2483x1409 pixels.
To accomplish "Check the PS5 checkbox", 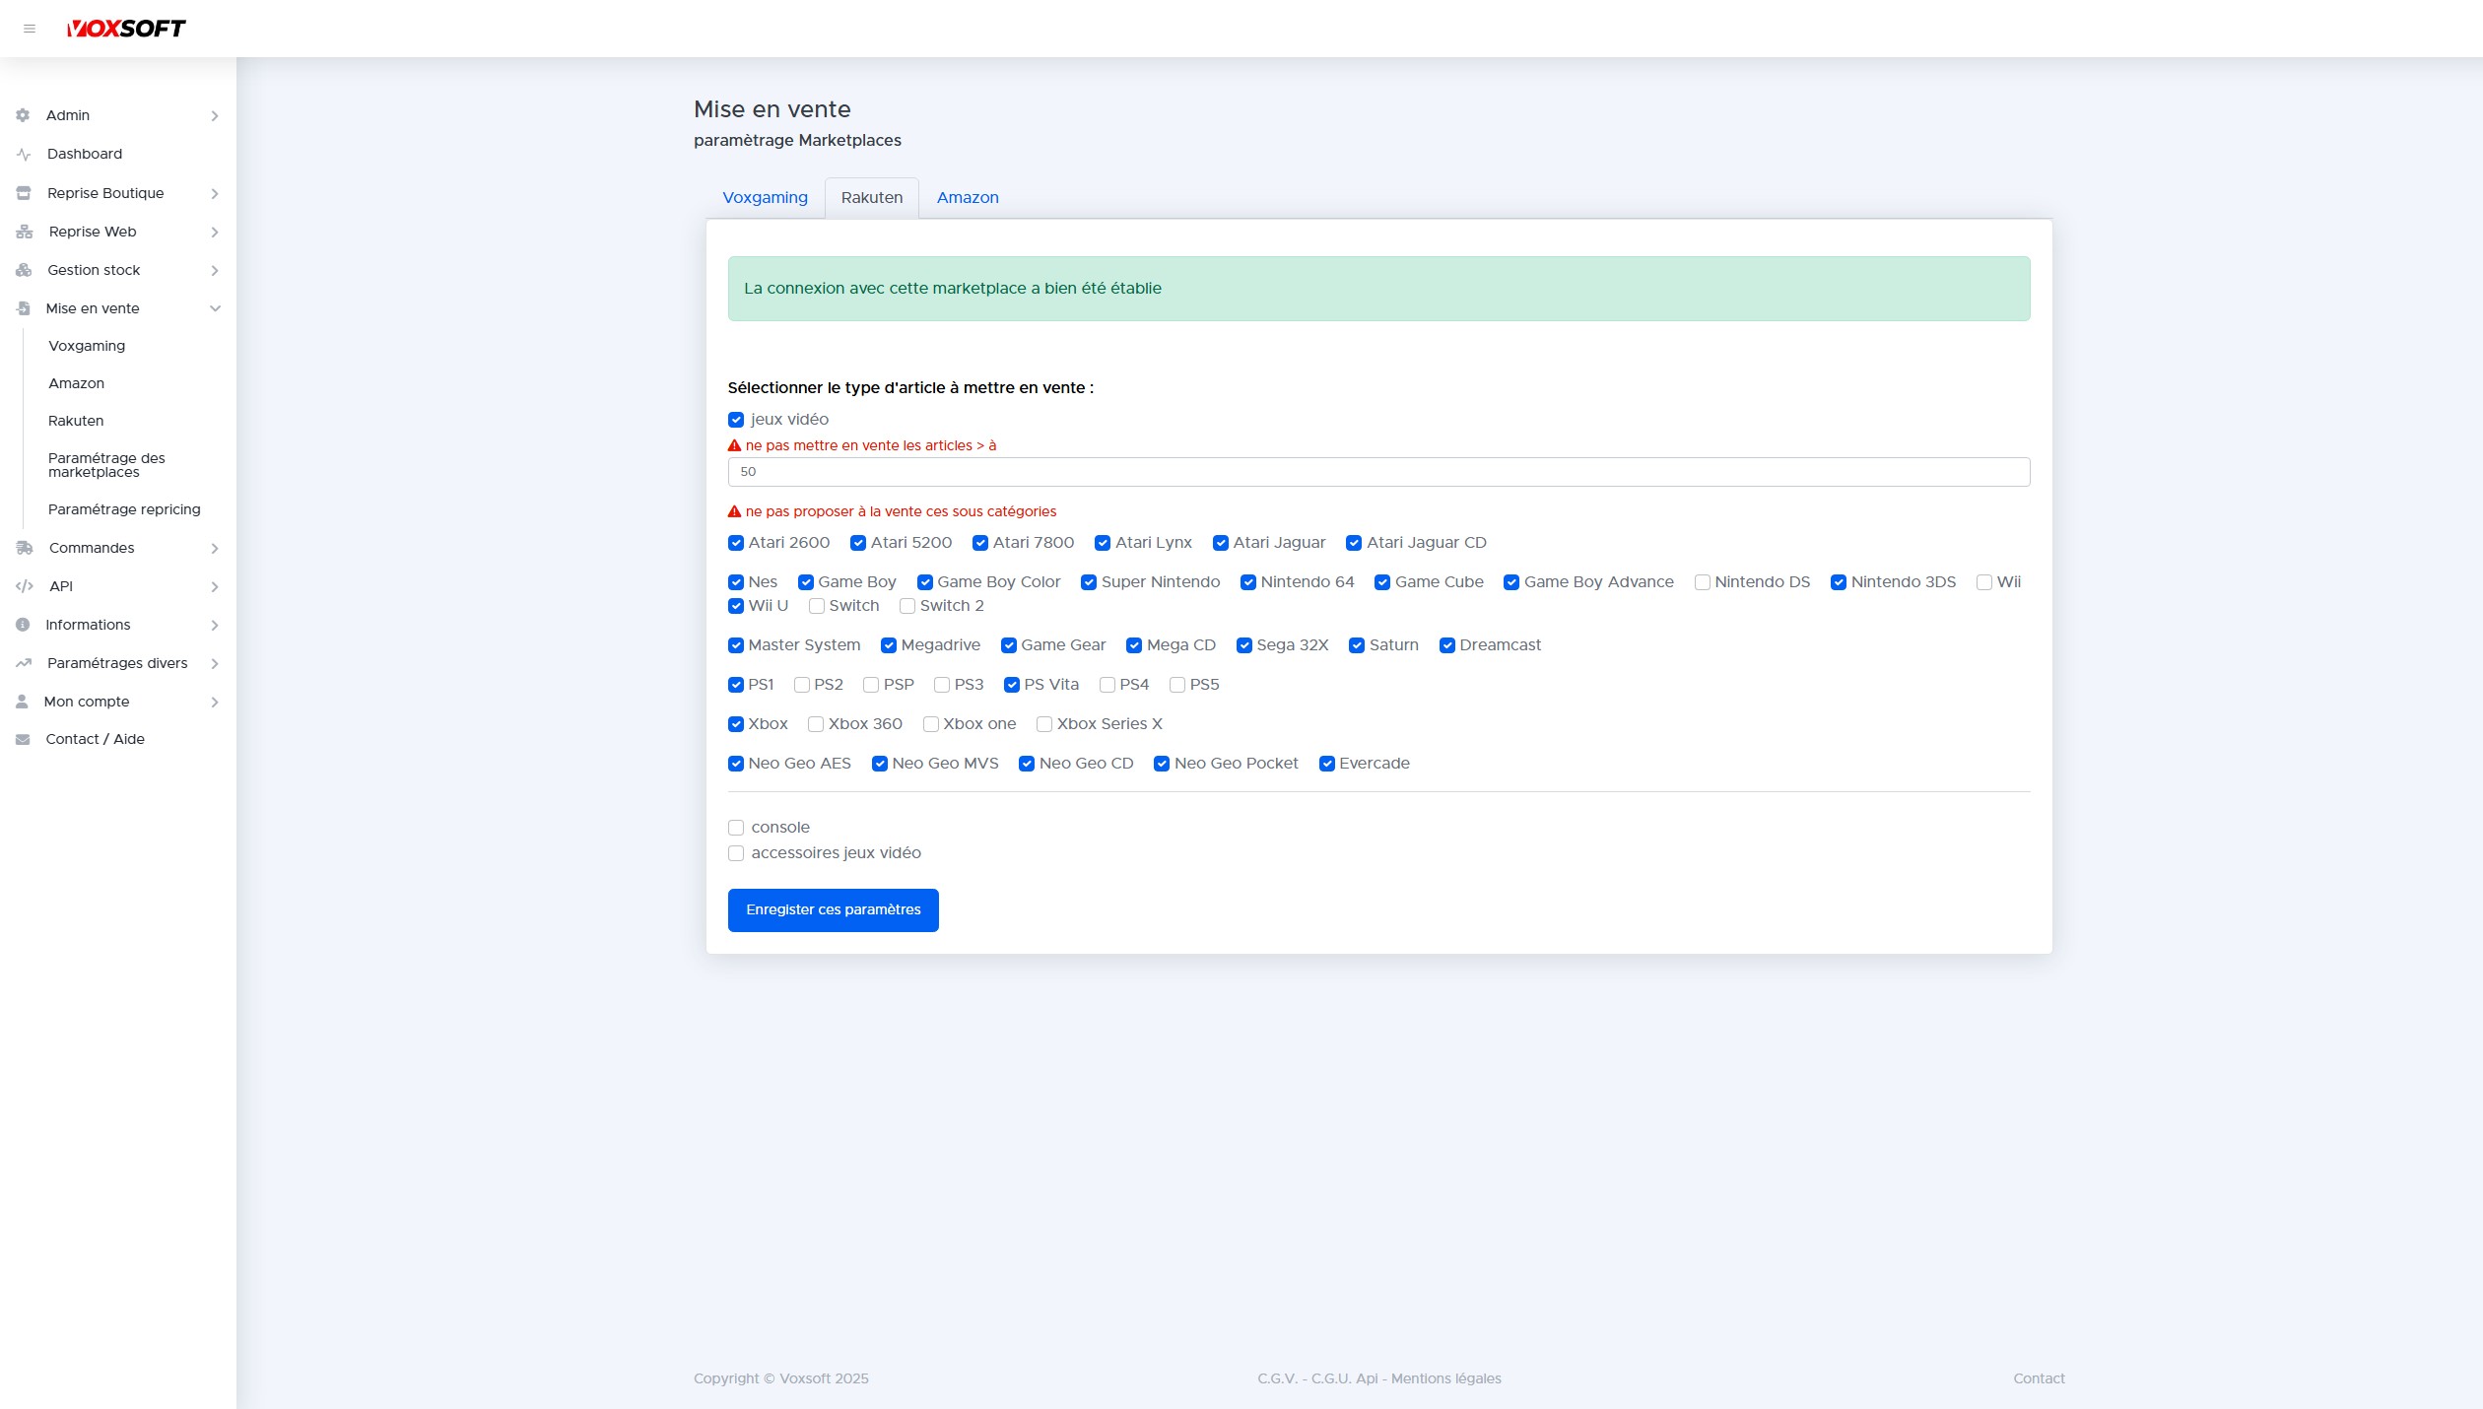I will pyautogui.click(x=1177, y=685).
